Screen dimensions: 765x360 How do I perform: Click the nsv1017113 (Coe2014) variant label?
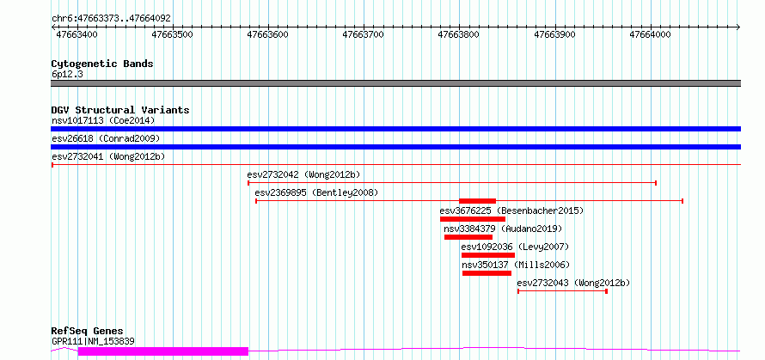[x=103, y=120]
